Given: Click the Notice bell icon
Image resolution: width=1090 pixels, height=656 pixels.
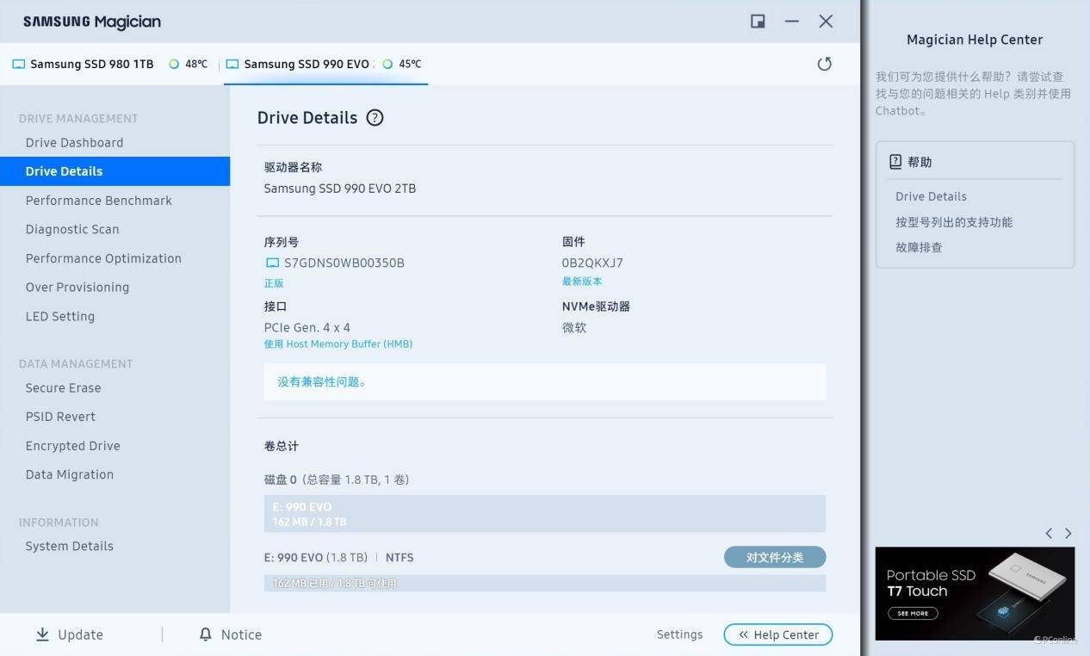Looking at the screenshot, I should click(x=205, y=634).
